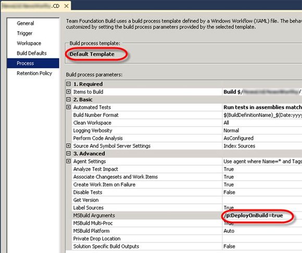Close the .CD build definition tab
The height and width of the screenshot is (253, 302).
click(x=66, y=6)
